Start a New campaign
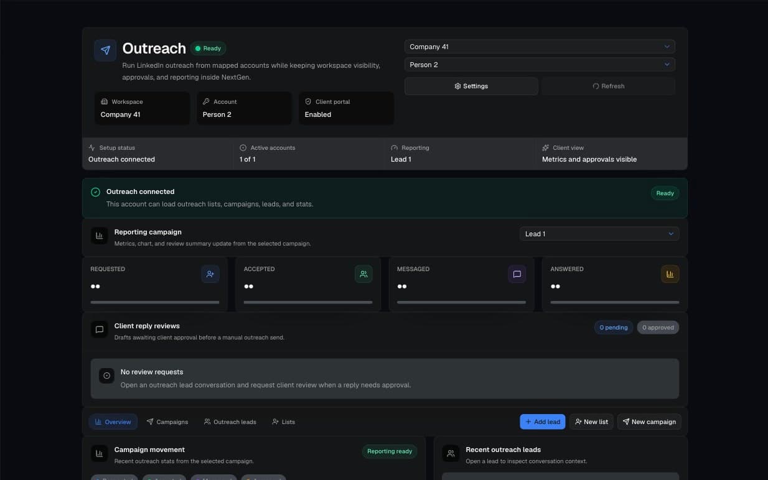The image size is (768, 480). tap(649, 422)
